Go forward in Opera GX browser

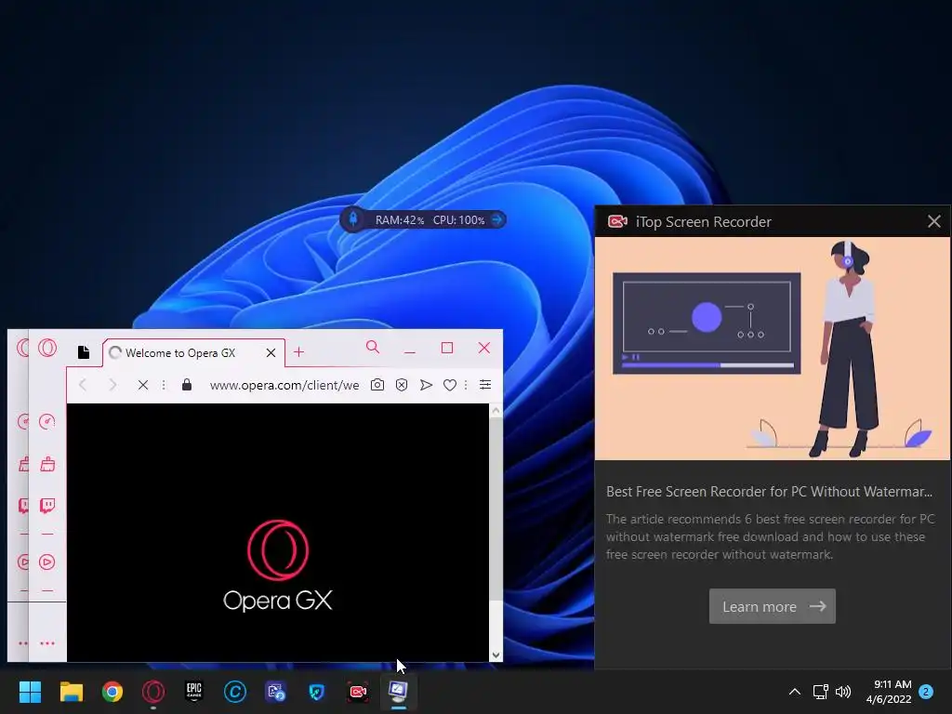[112, 385]
